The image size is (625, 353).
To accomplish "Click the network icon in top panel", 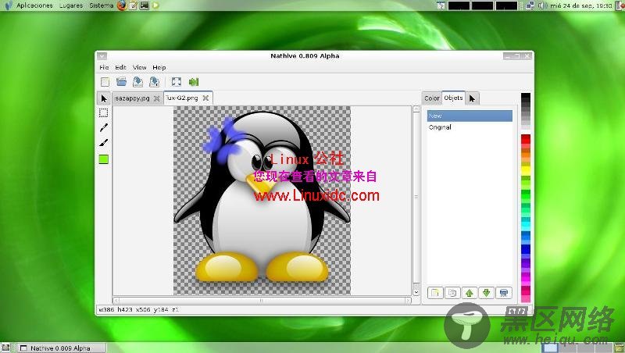I will point(530,5).
